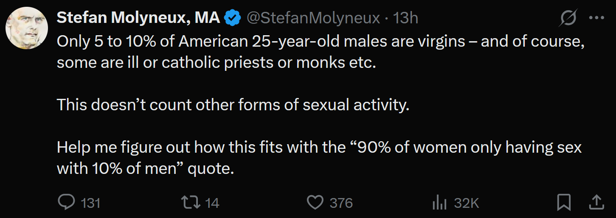This screenshot has width=616, height=218.
Task: Click the 376 likes count
Action: pyautogui.click(x=341, y=203)
